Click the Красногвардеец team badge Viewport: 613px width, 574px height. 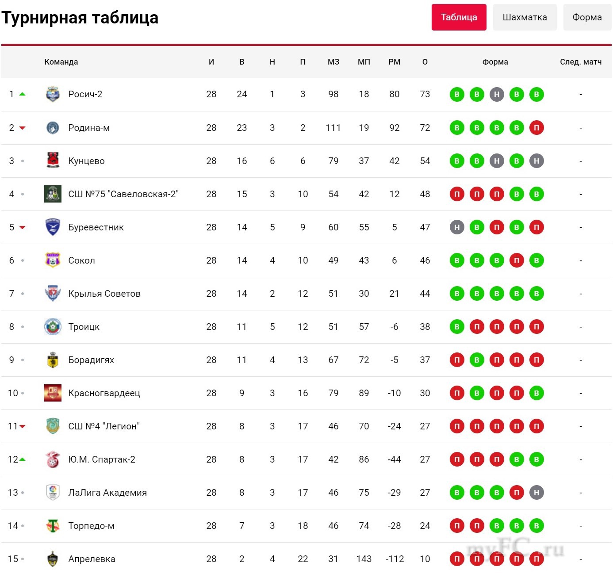point(53,393)
